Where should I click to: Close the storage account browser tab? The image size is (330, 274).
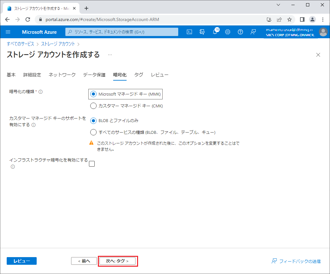(x=74, y=8)
